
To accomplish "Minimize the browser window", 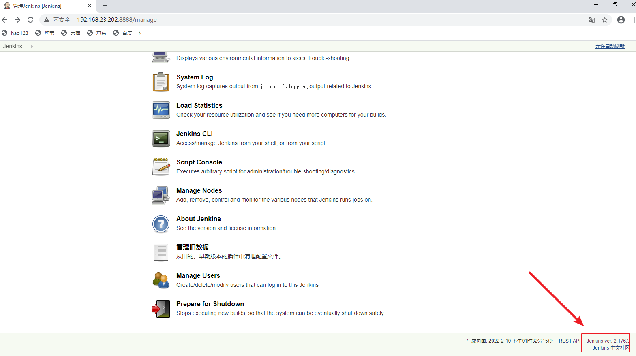I will (596, 5).
